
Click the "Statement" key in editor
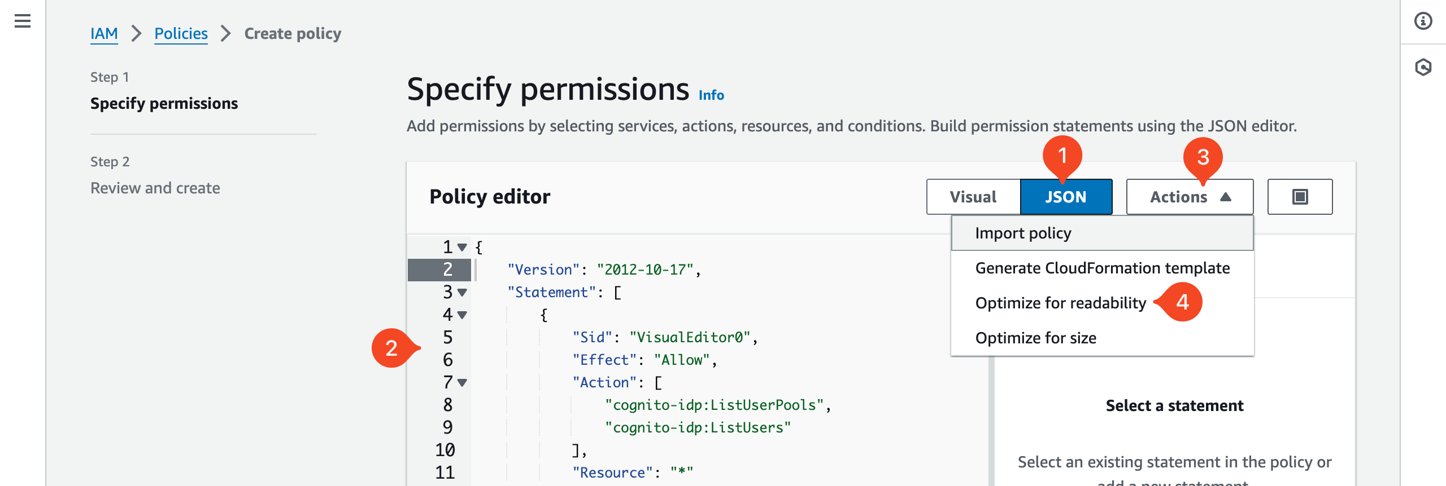point(552,293)
